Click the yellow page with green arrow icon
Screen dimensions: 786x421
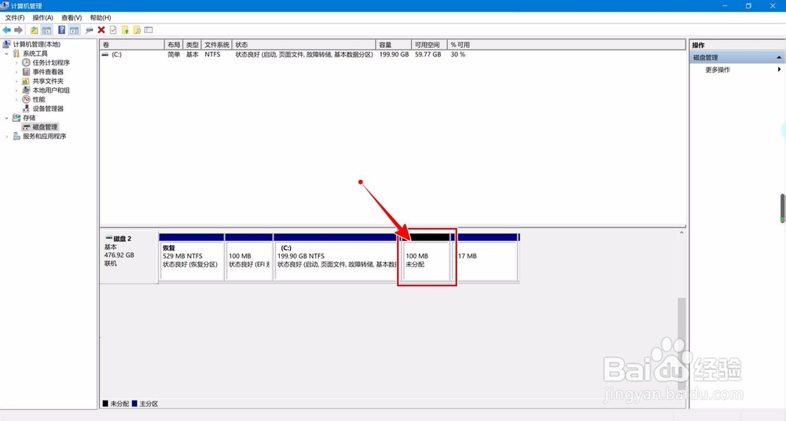point(125,30)
